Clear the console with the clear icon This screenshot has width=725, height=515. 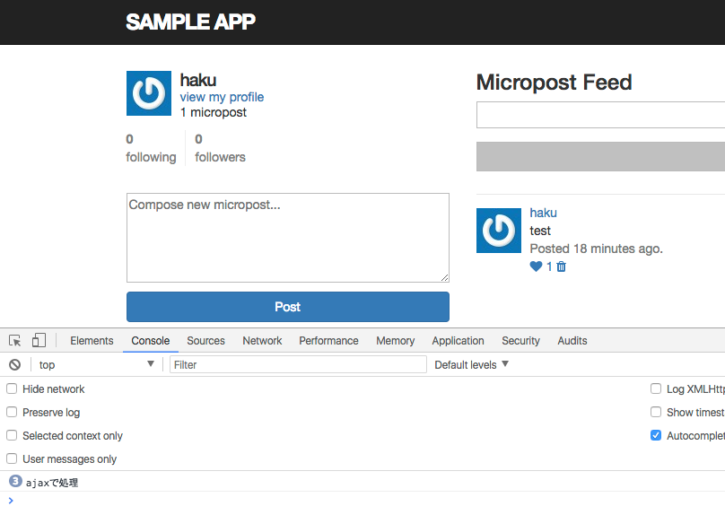pyautogui.click(x=15, y=365)
